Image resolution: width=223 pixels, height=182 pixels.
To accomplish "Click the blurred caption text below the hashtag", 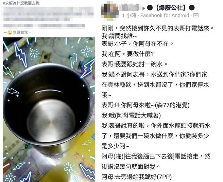I will click(x=48, y=17).
